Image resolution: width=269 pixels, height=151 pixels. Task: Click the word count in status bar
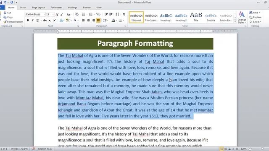click(19, 149)
